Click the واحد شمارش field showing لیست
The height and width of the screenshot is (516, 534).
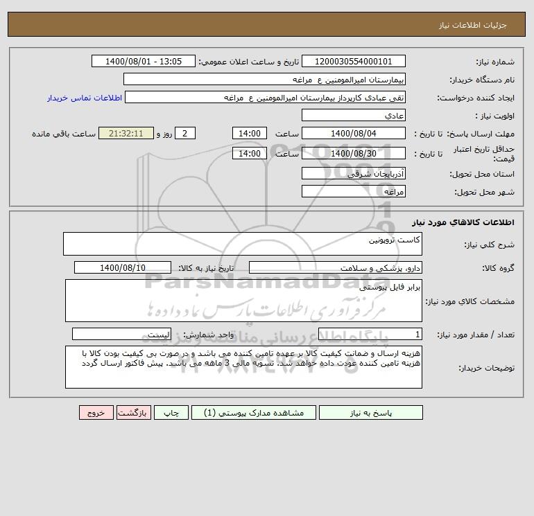pos(121,335)
